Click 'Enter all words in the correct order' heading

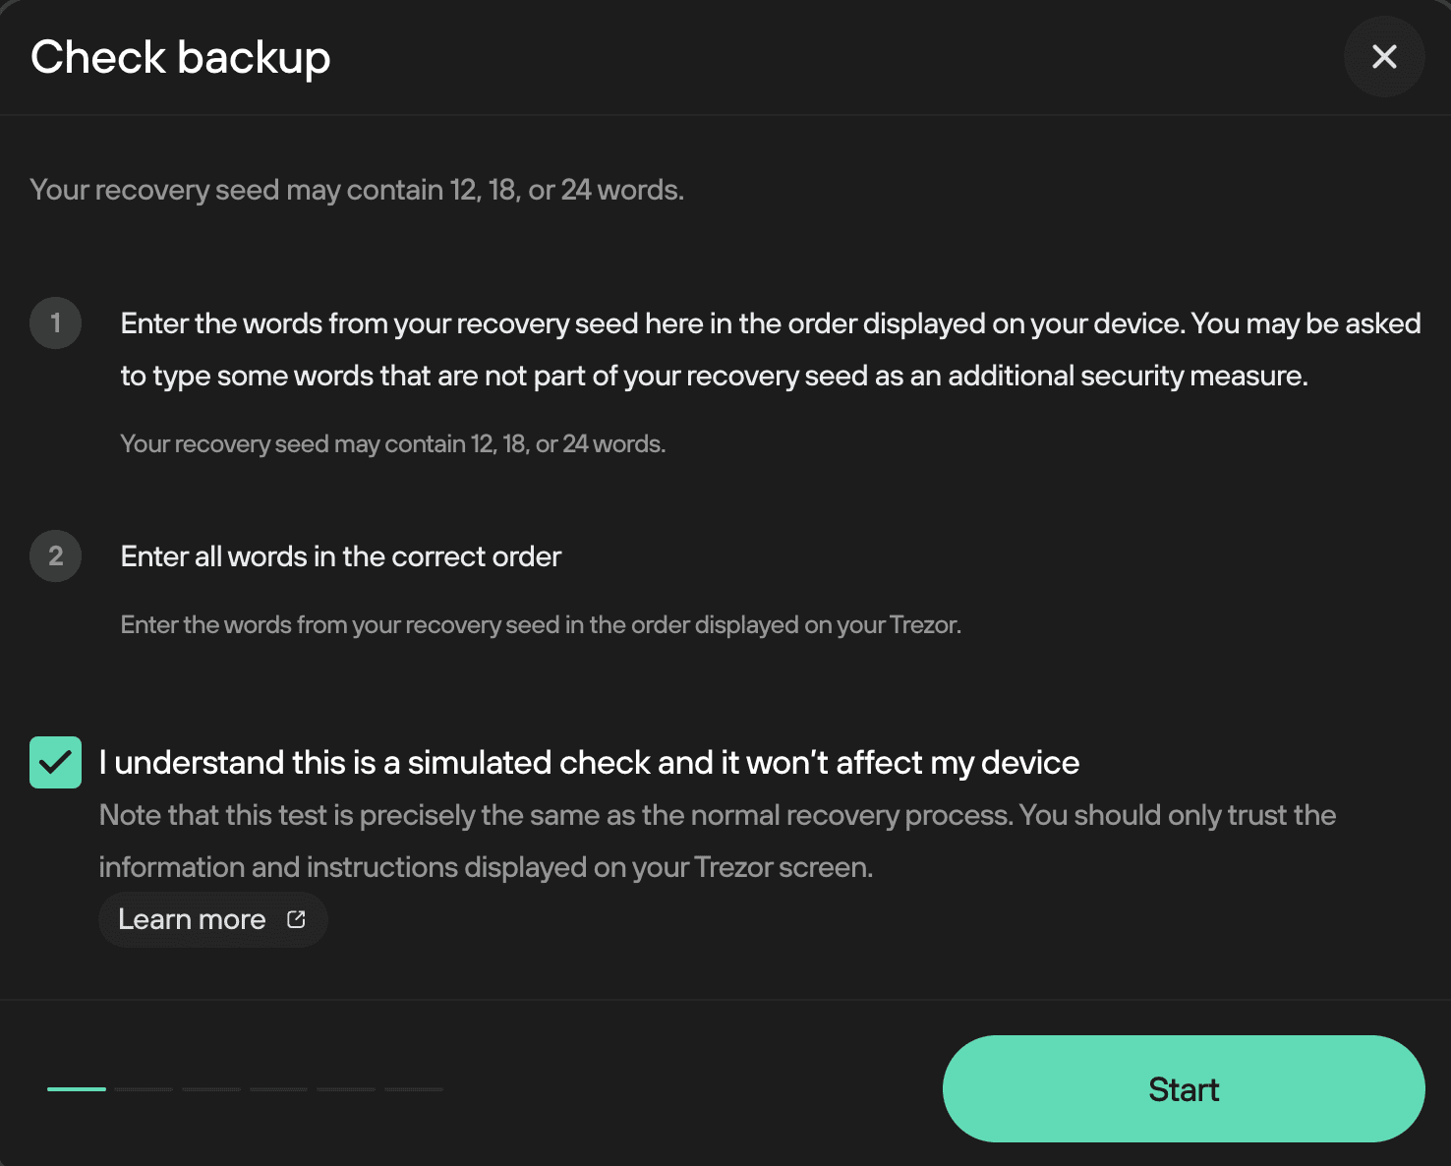pyautogui.click(x=341, y=556)
